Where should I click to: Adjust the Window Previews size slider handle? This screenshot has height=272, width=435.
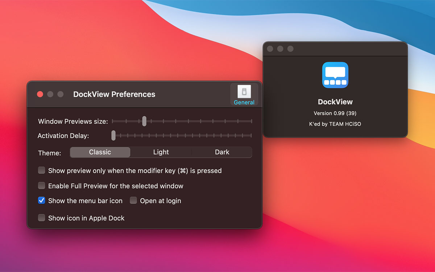(144, 121)
